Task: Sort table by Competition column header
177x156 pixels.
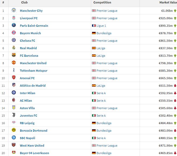Action: [102, 3]
